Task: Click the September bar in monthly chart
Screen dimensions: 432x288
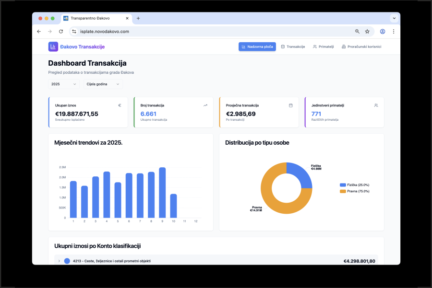Action: point(162,193)
